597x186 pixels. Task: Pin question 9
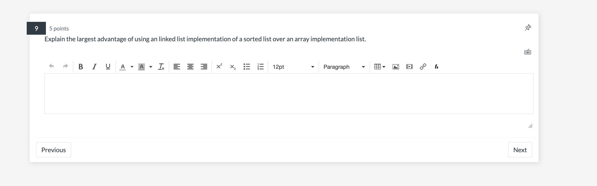pyautogui.click(x=528, y=28)
